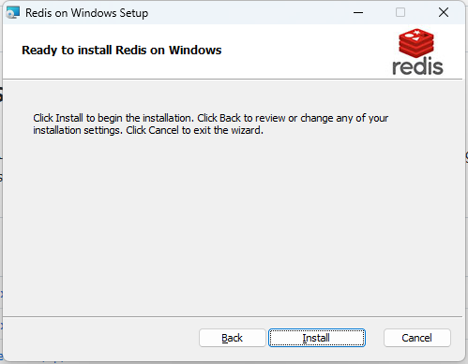Click the 'Click Install to begin' instruction line
The image size is (468, 364).
tap(211, 118)
